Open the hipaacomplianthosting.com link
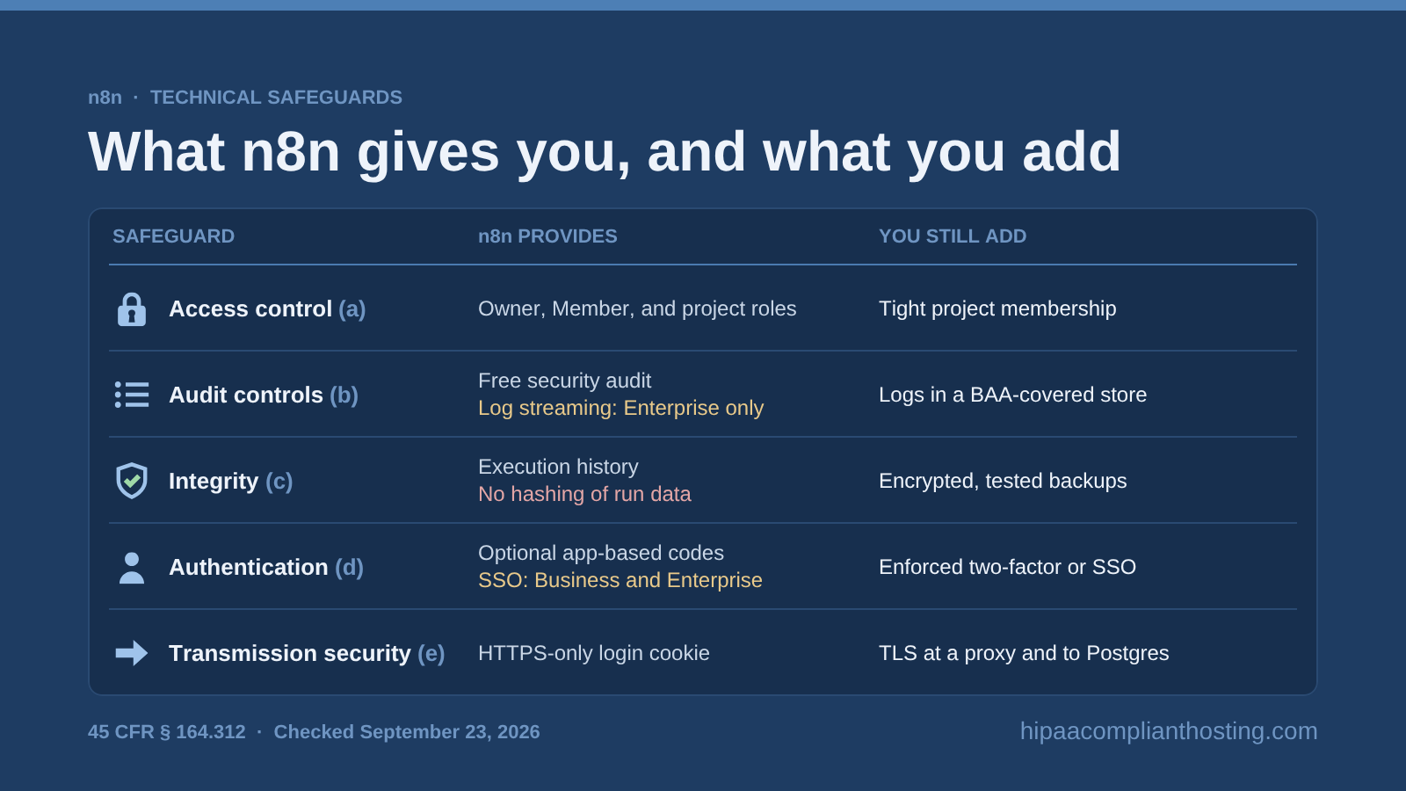Viewport: 1406px width, 791px height. [1169, 731]
